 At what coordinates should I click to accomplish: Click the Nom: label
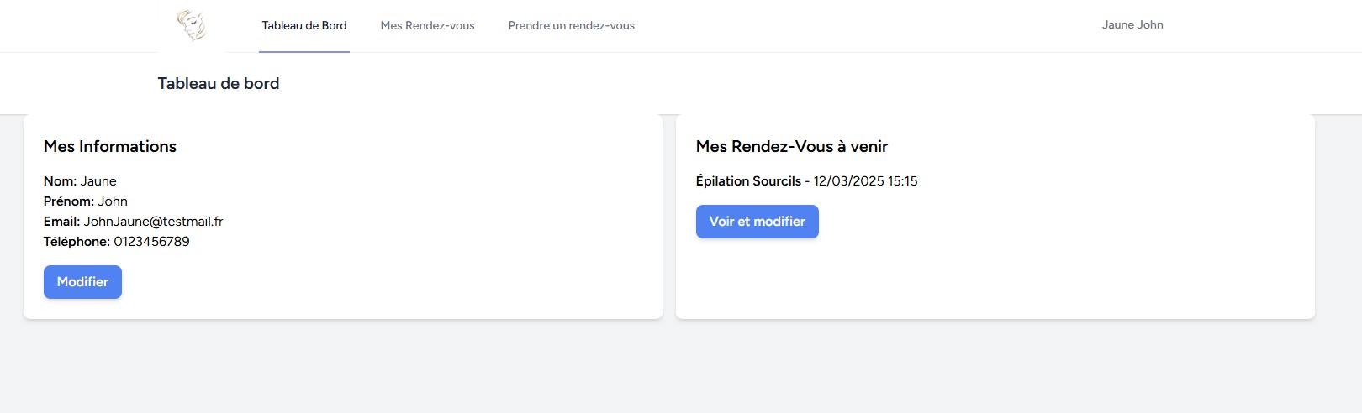pos(60,181)
